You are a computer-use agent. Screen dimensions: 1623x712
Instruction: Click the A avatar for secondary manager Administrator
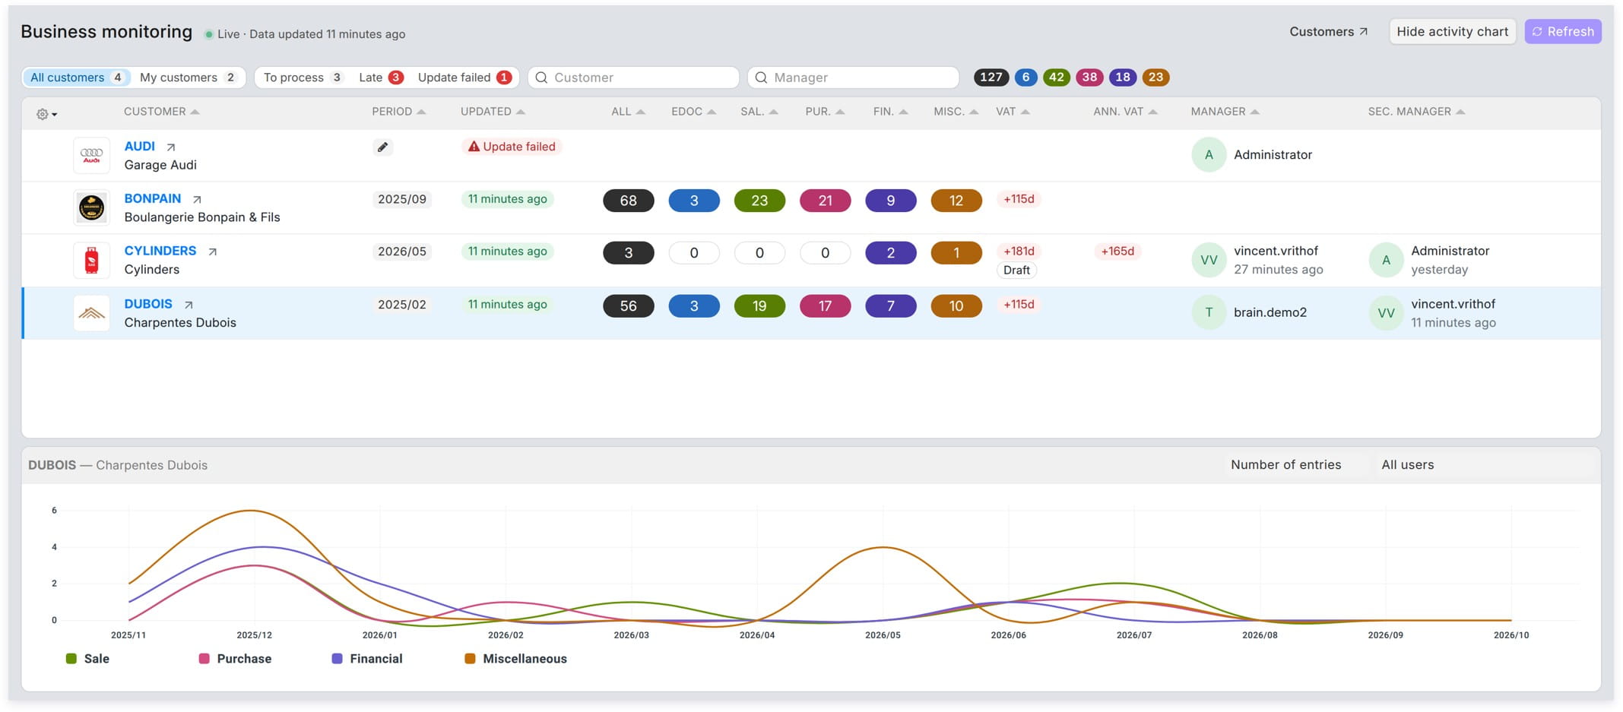[1386, 260]
